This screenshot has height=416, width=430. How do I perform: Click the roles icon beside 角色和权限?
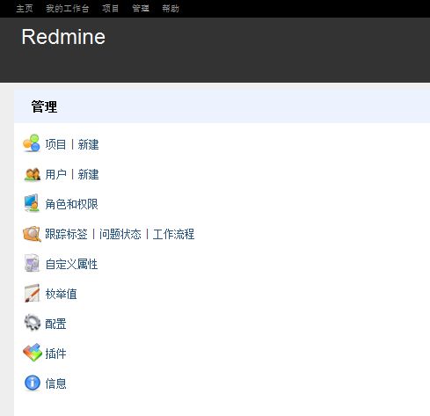coord(32,203)
